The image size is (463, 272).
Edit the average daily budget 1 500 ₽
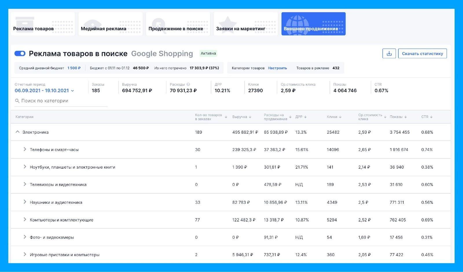[74, 68]
